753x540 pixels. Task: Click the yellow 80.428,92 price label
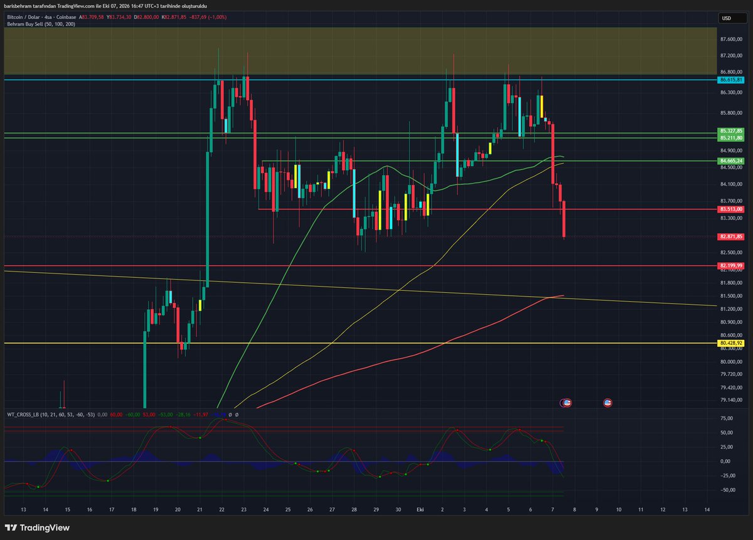click(x=732, y=343)
